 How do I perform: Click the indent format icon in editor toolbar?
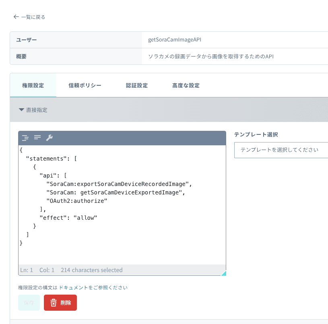[25, 138]
